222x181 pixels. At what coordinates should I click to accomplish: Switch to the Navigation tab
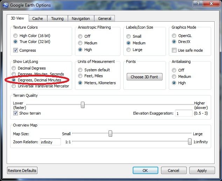click(81, 19)
